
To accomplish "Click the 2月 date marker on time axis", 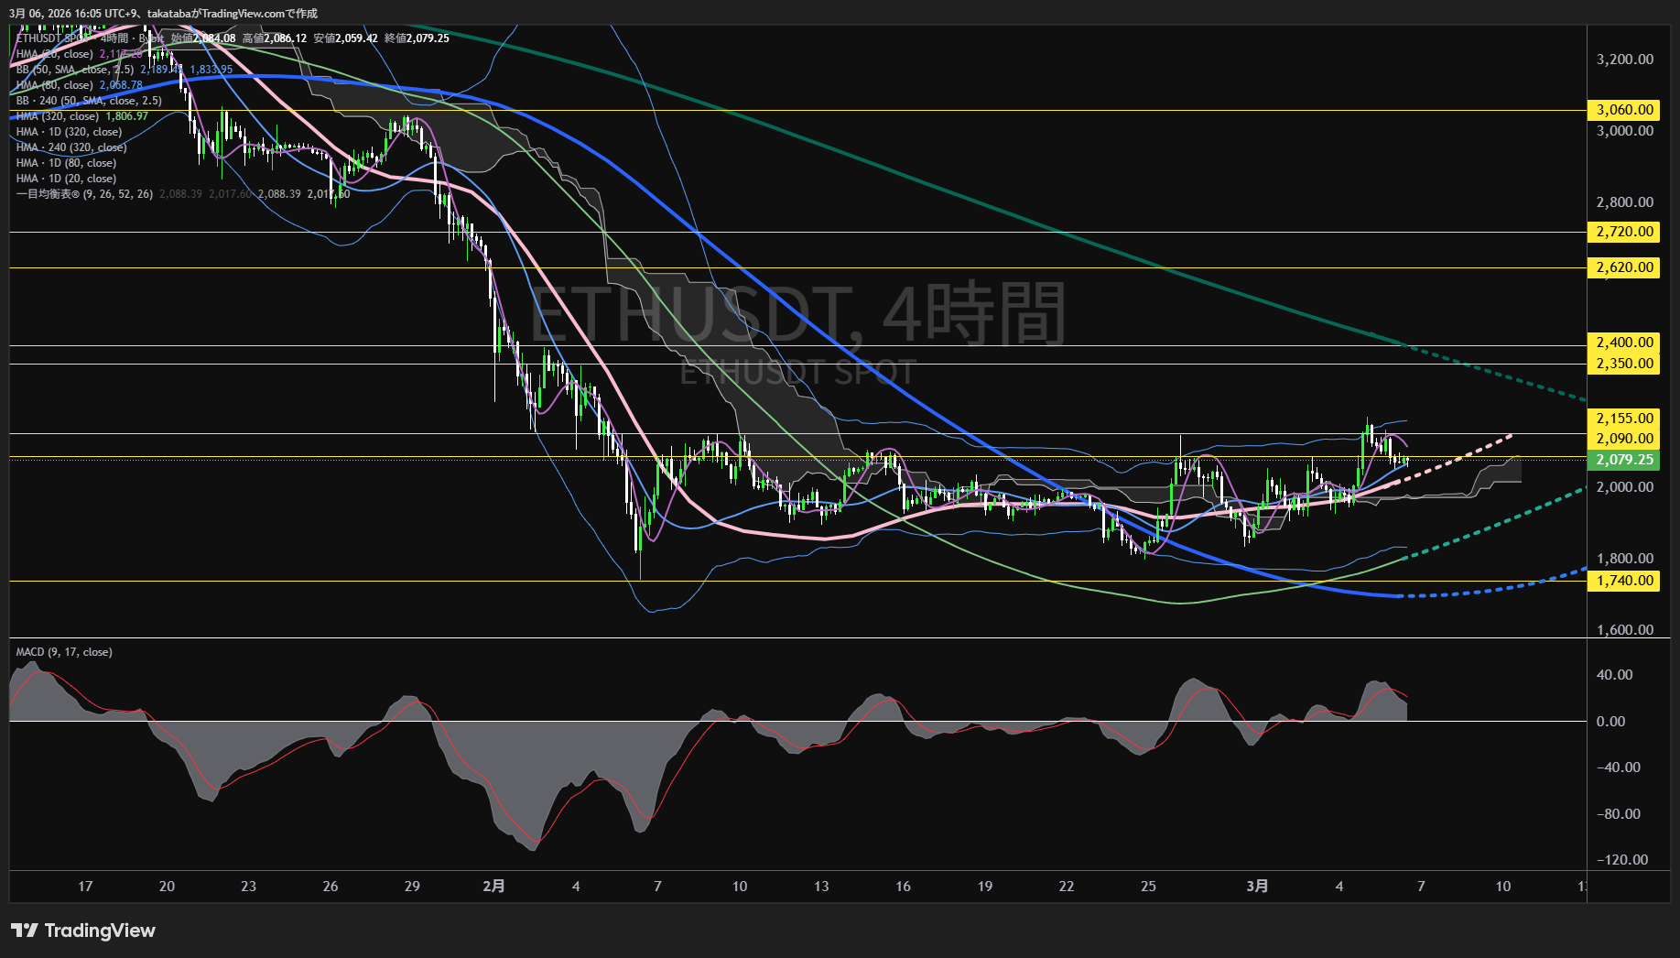I will click(x=493, y=886).
